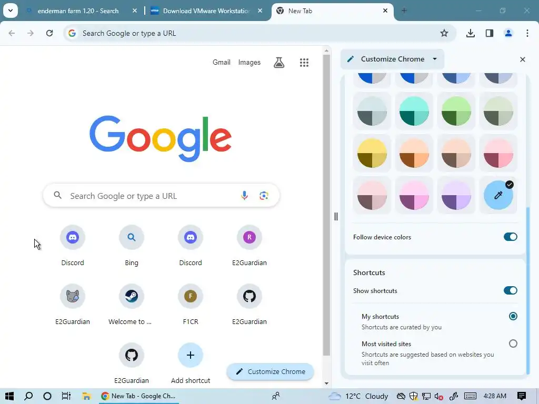Open Search Labs flask icon

[x=279, y=63]
